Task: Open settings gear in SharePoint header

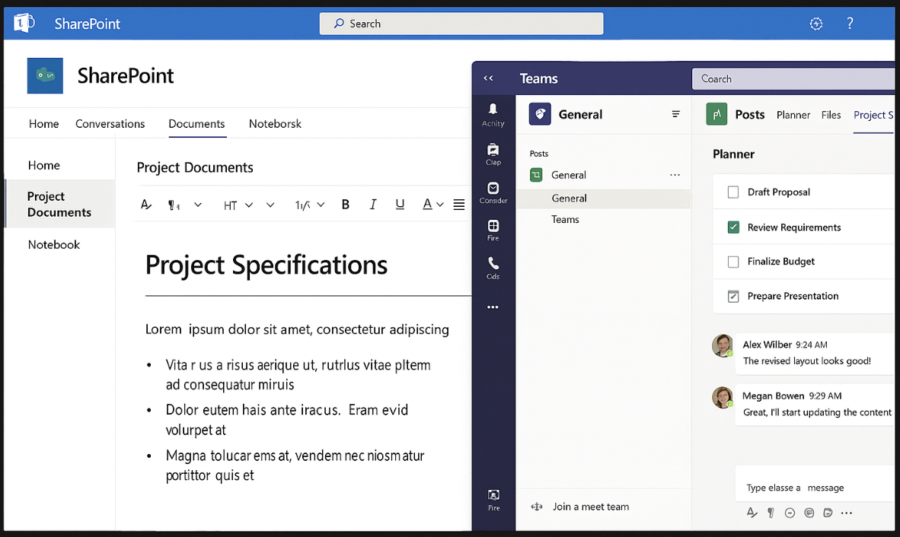Action: pyautogui.click(x=815, y=24)
